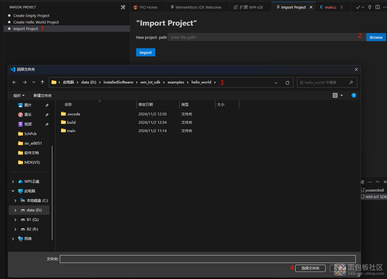Open view options dropdown arrow
The height and width of the screenshot is (279, 387).
[x=341, y=95]
